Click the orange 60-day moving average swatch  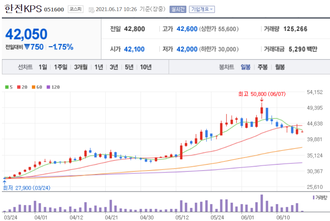pyautogui.click(x=34, y=87)
